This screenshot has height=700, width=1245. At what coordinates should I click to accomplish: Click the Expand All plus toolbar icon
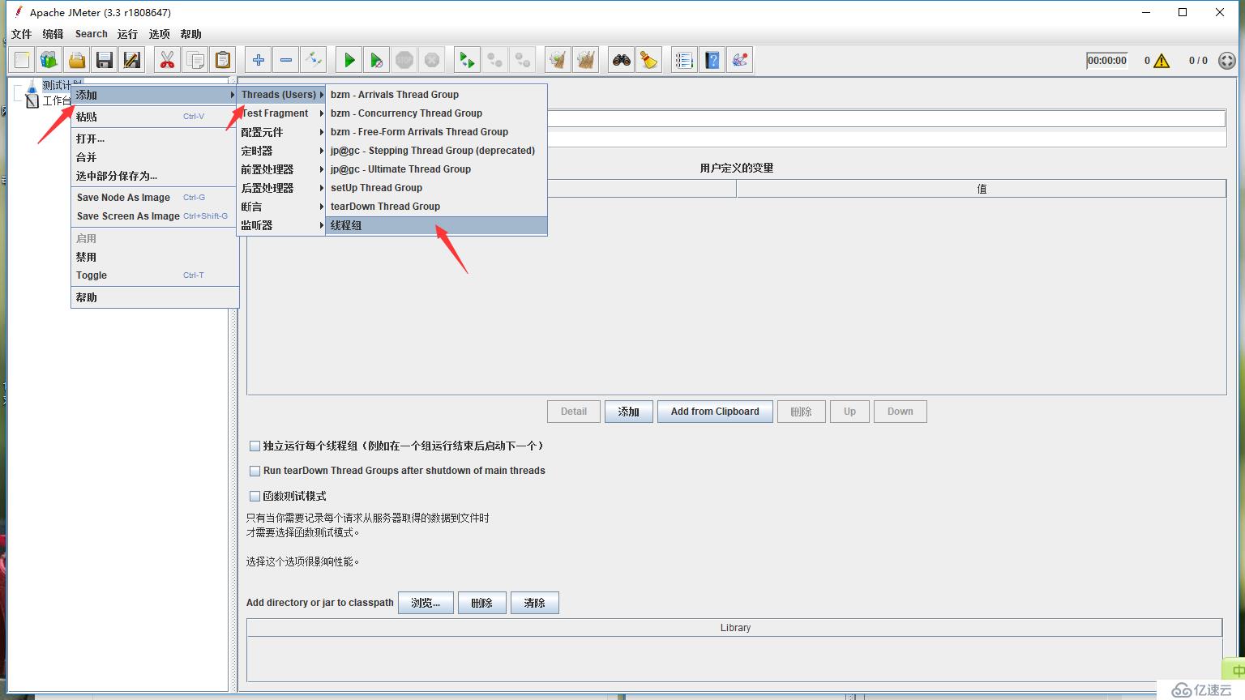(259, 60)
